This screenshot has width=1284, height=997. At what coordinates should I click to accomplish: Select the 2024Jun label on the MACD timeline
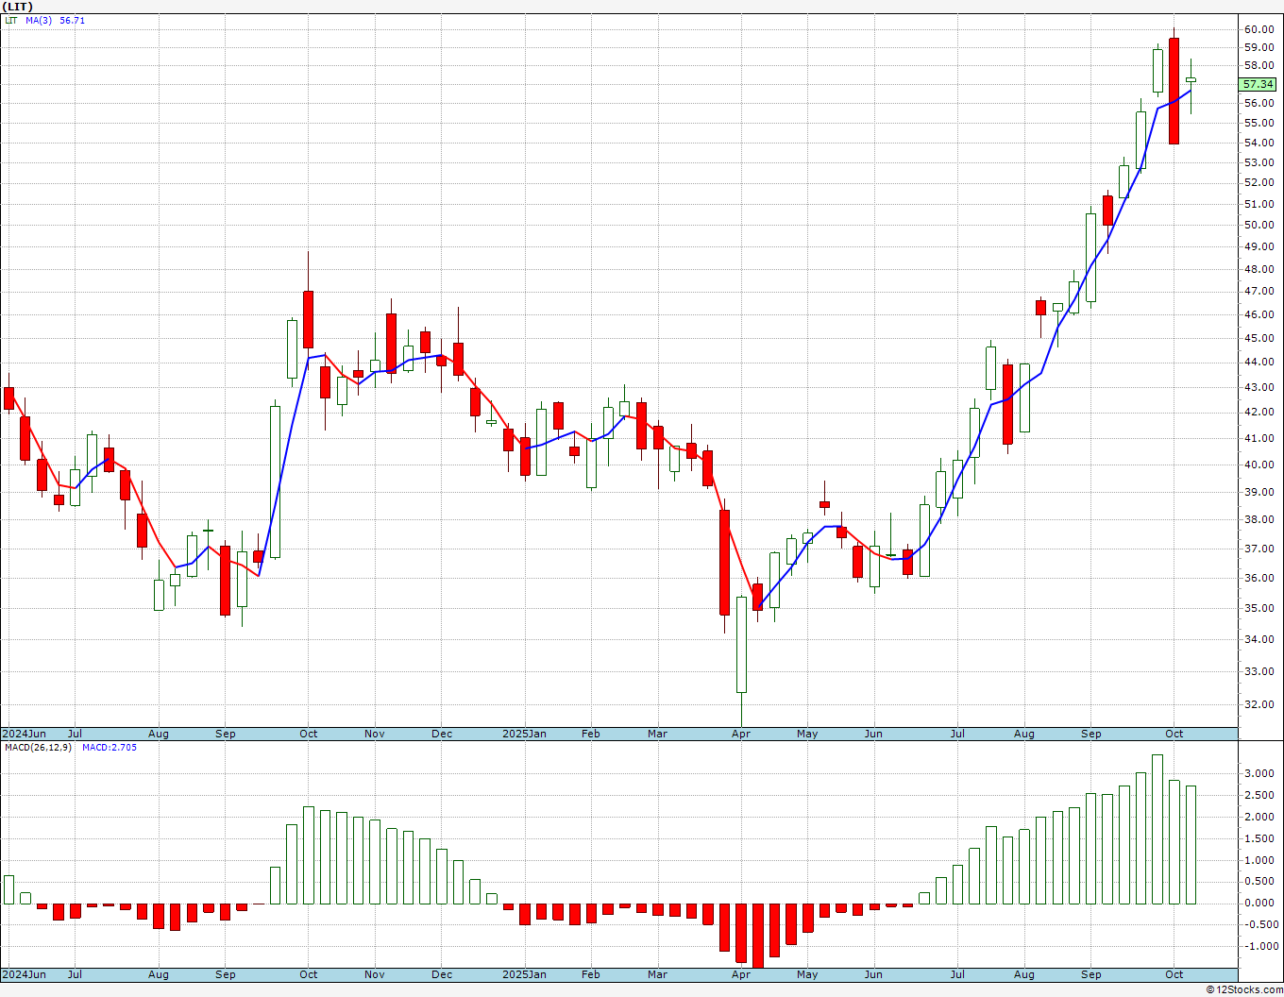[x=25, y=974]
